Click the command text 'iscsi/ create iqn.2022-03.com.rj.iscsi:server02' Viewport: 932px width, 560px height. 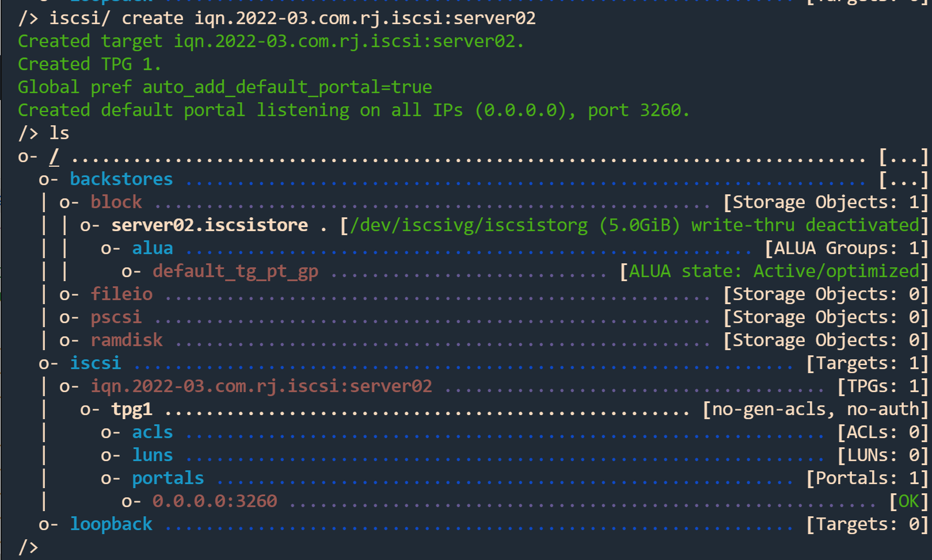click(292, 18)
